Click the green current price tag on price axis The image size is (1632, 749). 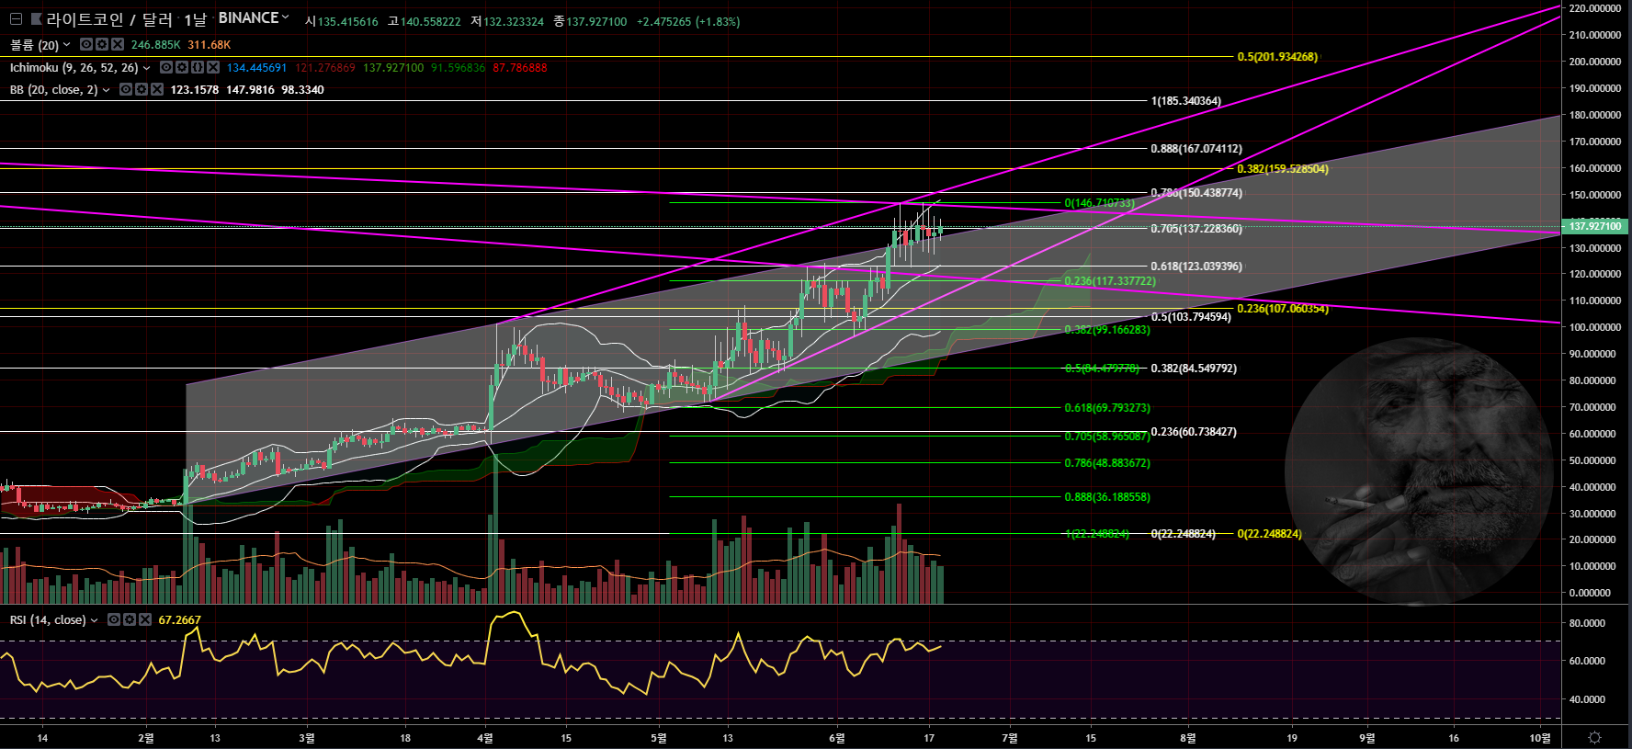(1593, 226)
